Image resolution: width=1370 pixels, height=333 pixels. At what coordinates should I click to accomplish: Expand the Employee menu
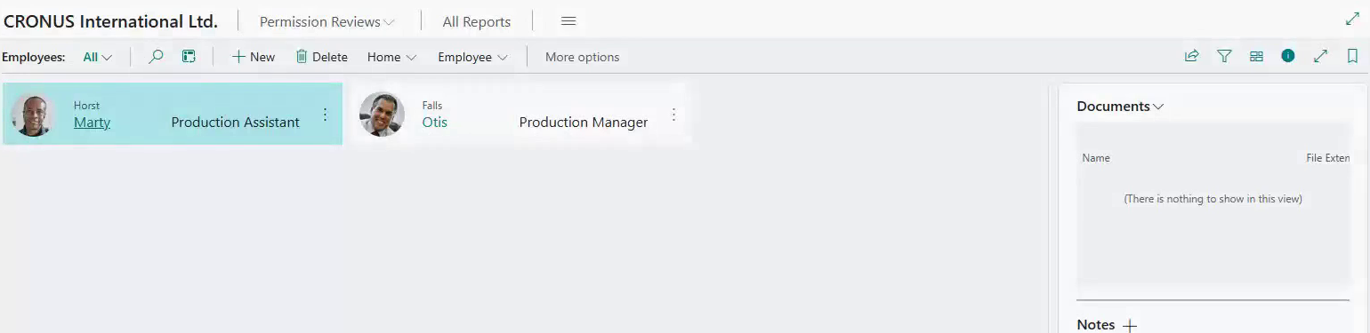(x=472, y=57)
